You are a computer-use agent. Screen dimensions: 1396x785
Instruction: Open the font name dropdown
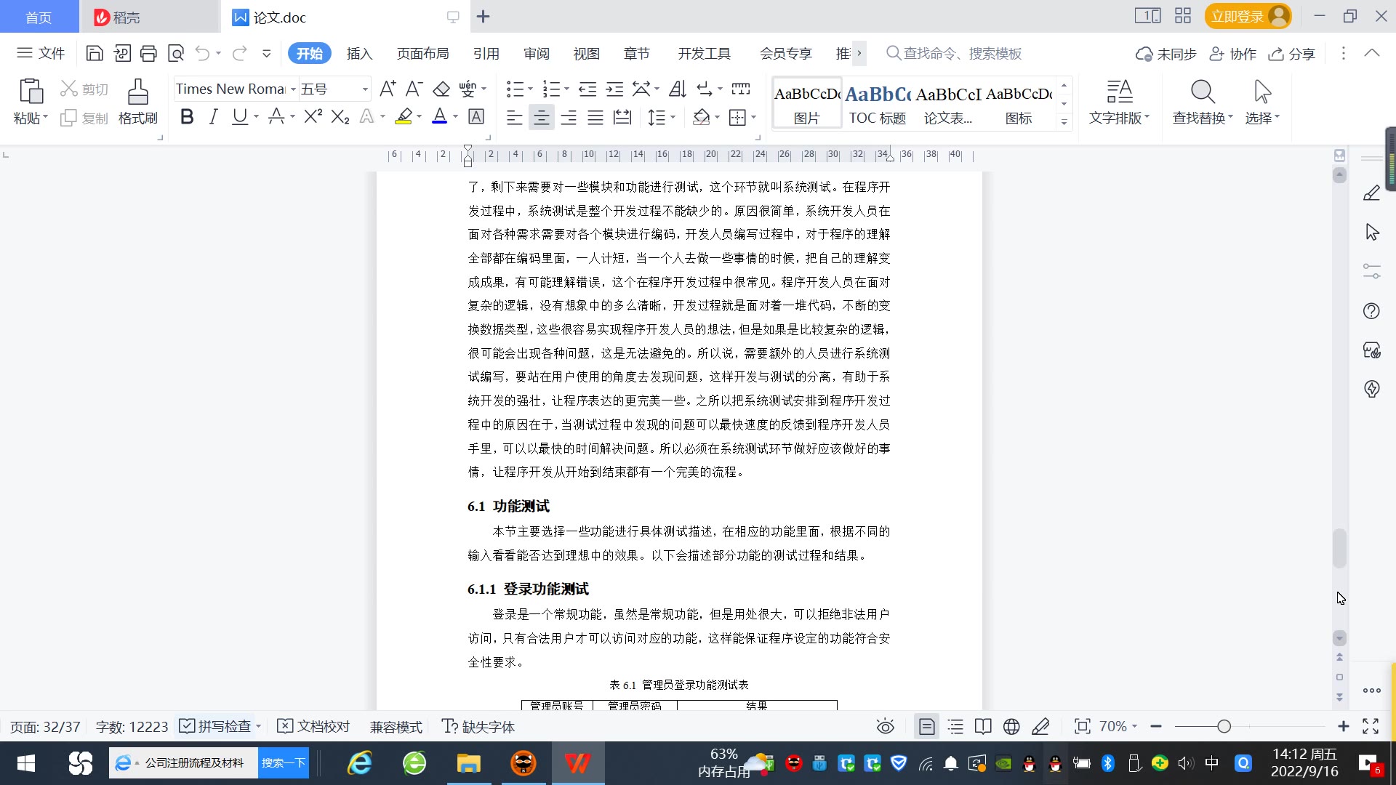point(293,89)
